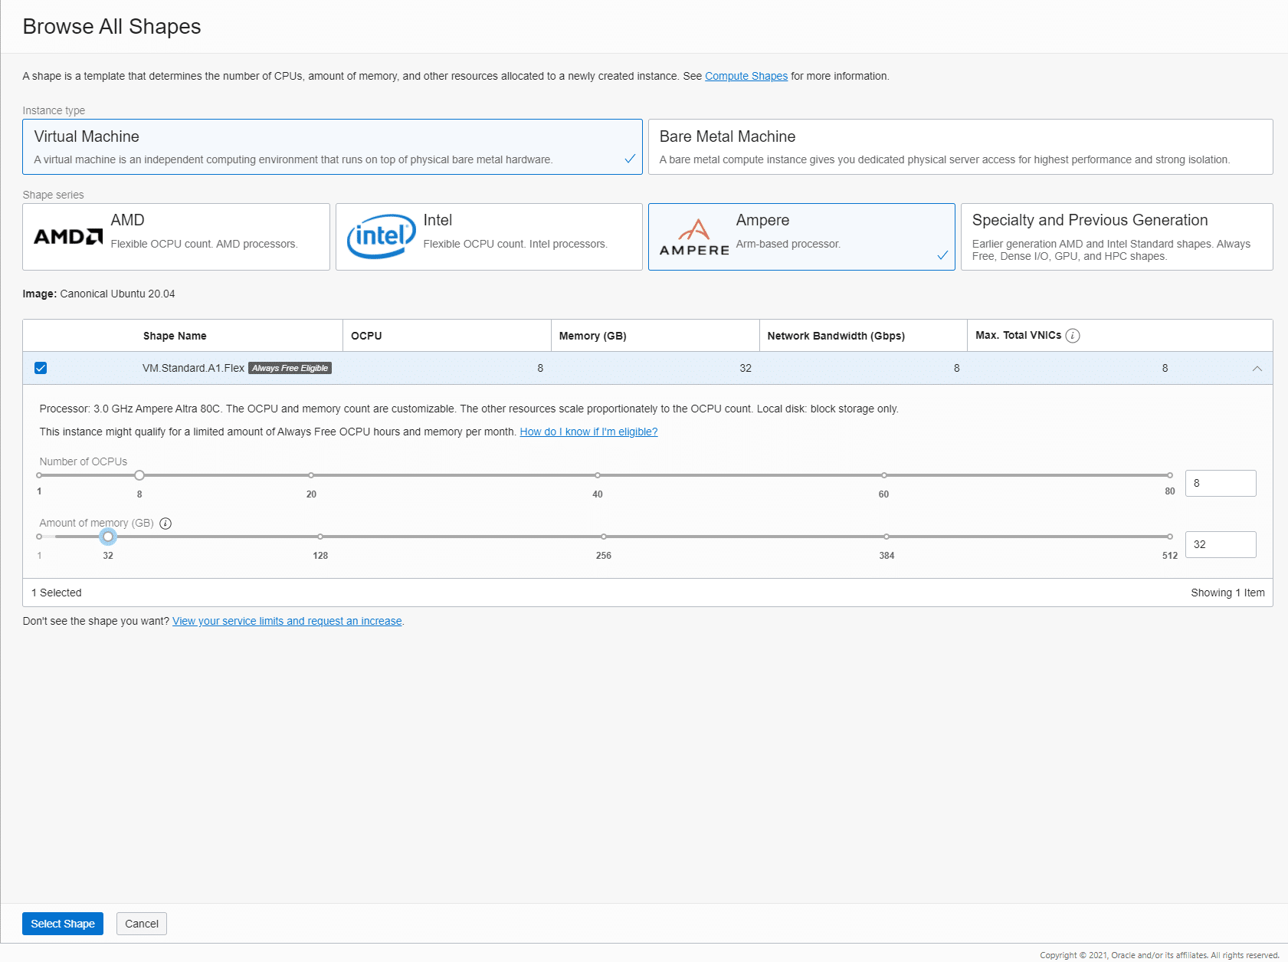
Task: Open How do I know if I'm eligible link
Action: click(588, 432)
